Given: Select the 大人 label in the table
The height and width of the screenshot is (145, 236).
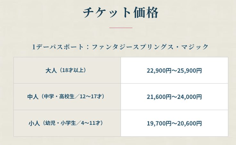Looking at the screenshot, I should [x=51, y=70].
